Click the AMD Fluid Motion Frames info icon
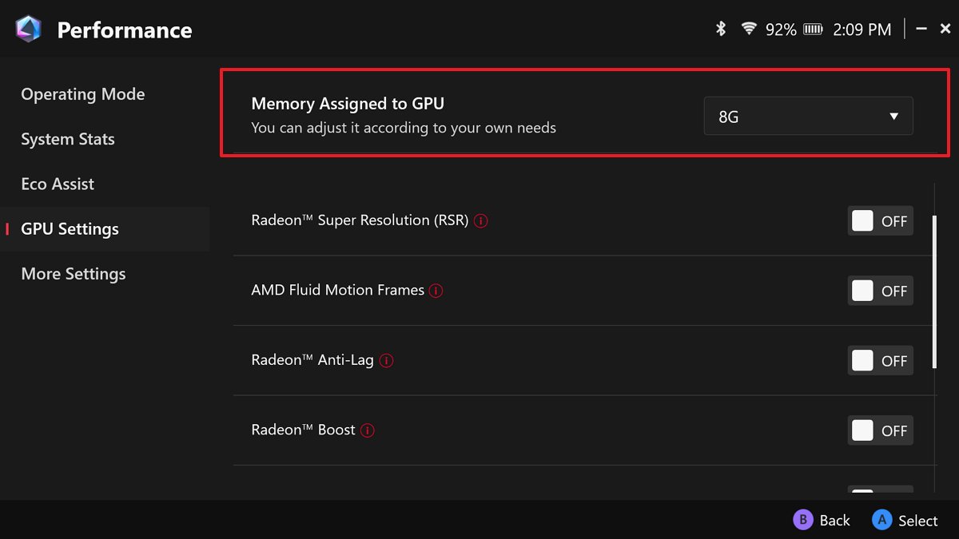959x539 pixels. [x=436, y=291]
